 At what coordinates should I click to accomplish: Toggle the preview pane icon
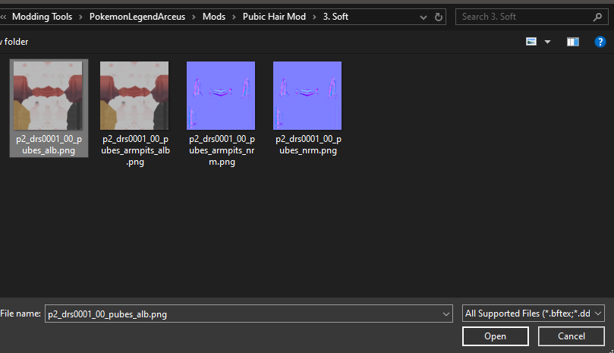(x=573, y=42)
